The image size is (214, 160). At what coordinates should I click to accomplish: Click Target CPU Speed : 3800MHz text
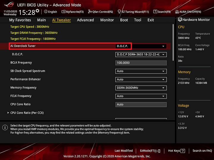click(x=30, y=27)
